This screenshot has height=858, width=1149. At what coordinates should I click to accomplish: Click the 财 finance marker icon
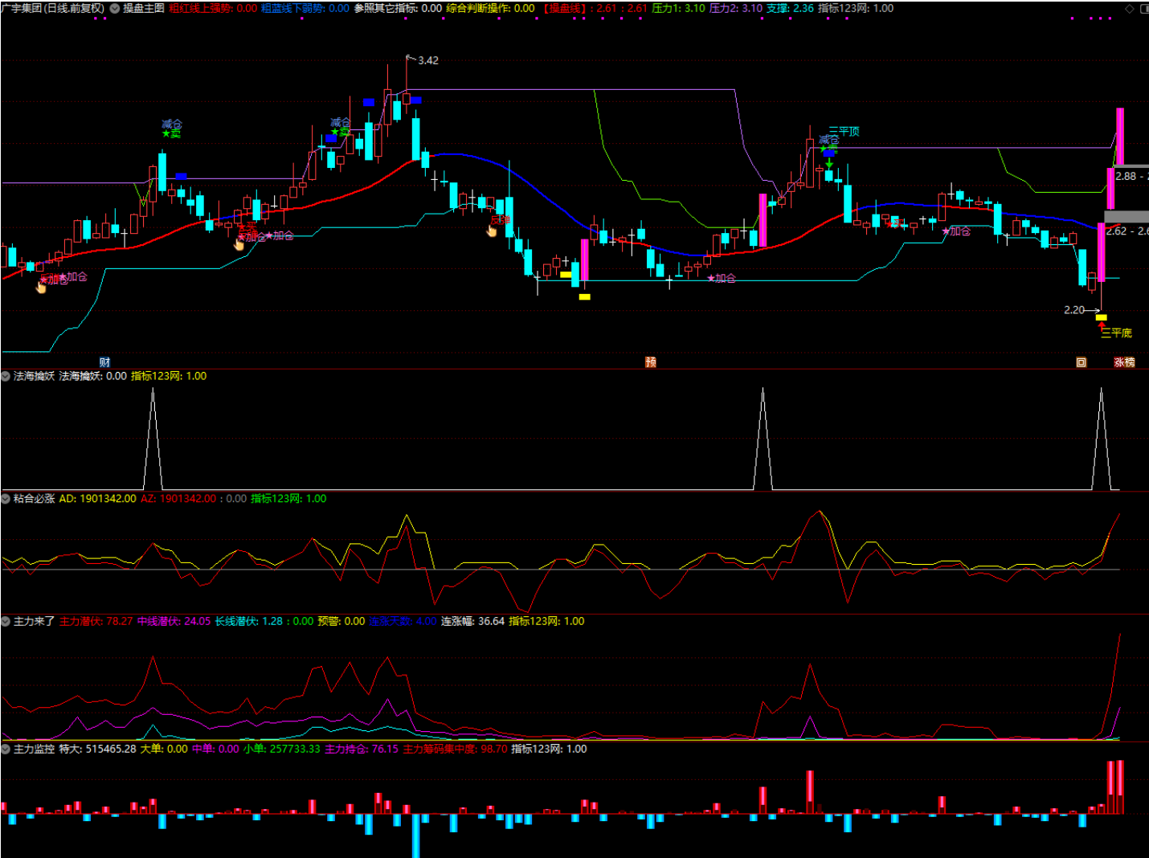104,362
